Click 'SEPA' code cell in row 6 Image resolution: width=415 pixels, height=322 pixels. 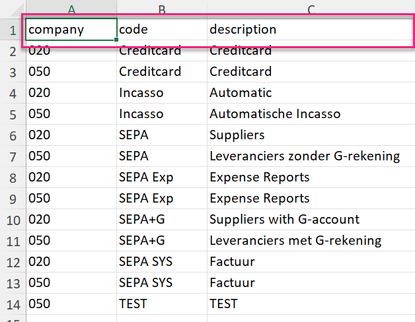tap(162, 135)
